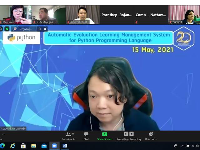Click the battery tray icon
The width and height of the screenshot is (200, 150).
188,146
